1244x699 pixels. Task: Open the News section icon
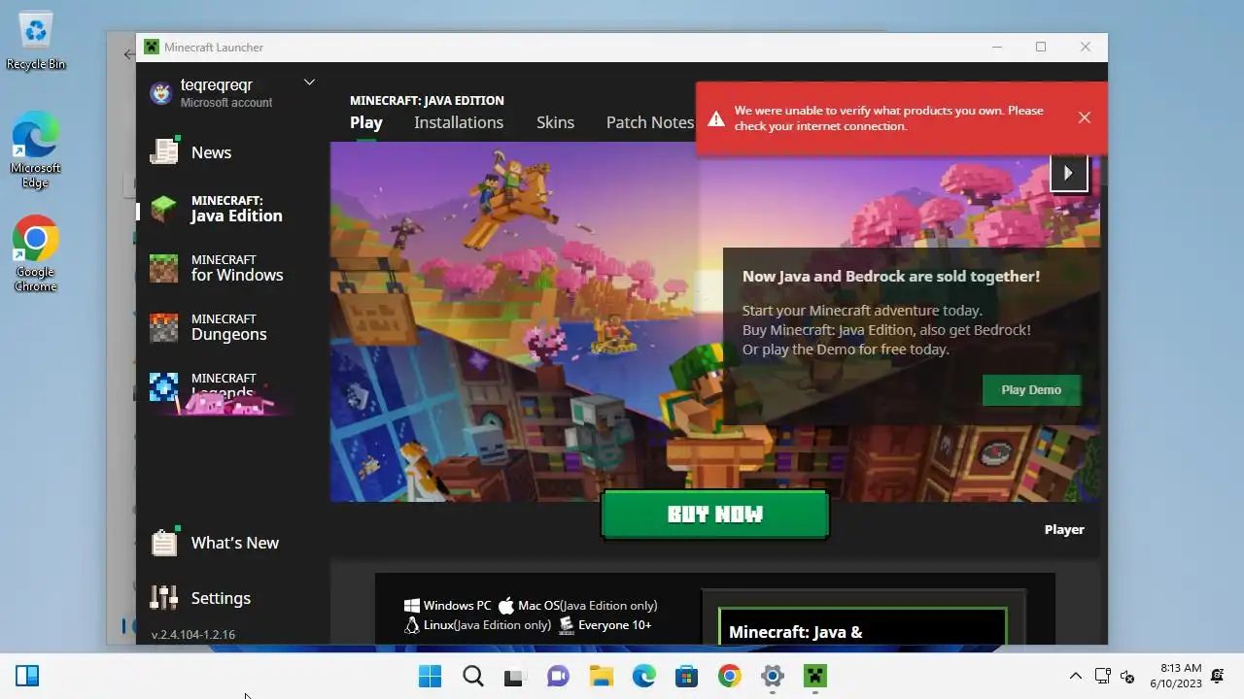(x=164, y=151)
